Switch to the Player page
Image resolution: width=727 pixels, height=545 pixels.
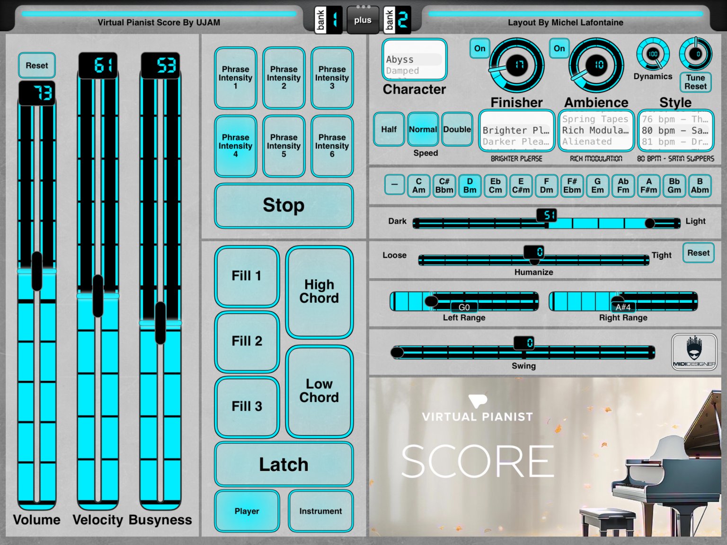click(x=247, y=511)
